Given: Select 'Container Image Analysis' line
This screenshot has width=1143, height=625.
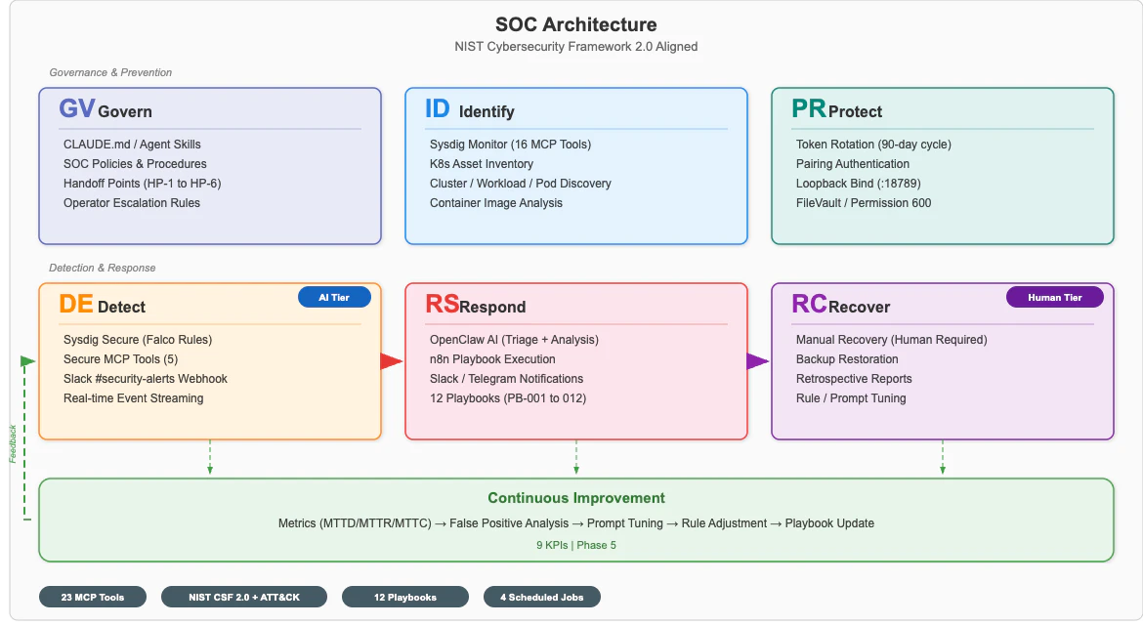Looking at the screenshot, I should tap(495, 203).
